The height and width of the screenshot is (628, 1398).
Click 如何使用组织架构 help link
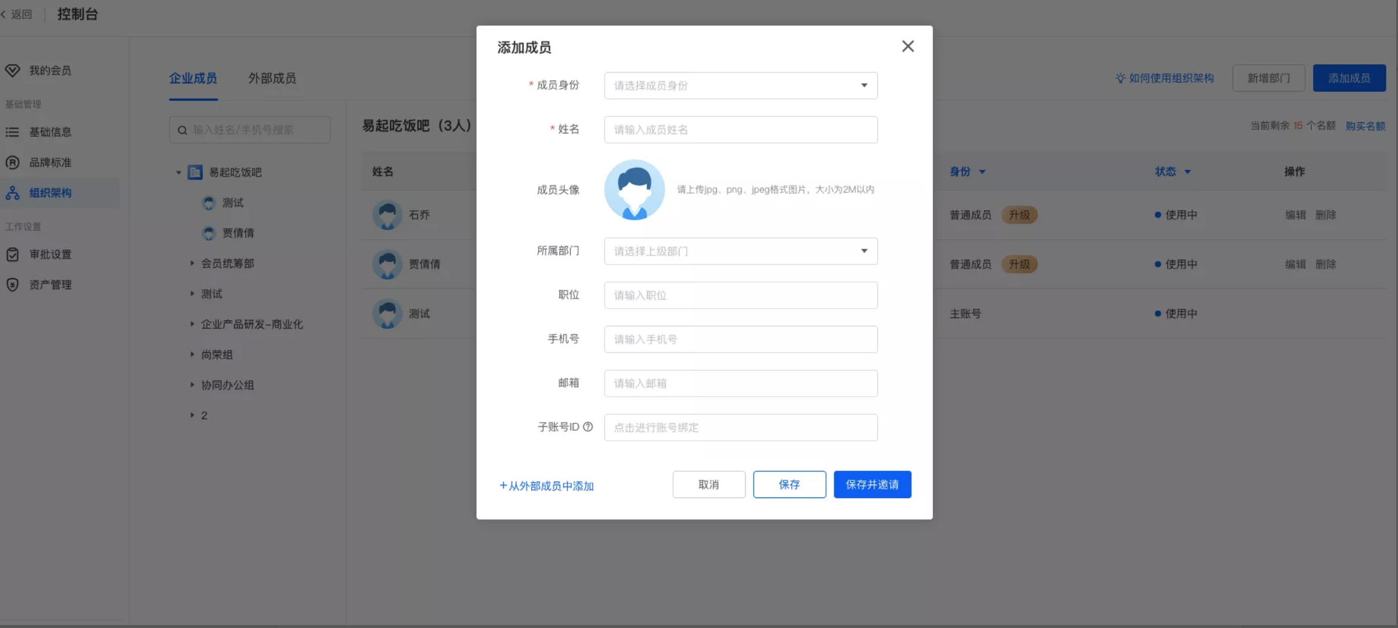[1165, 78]
